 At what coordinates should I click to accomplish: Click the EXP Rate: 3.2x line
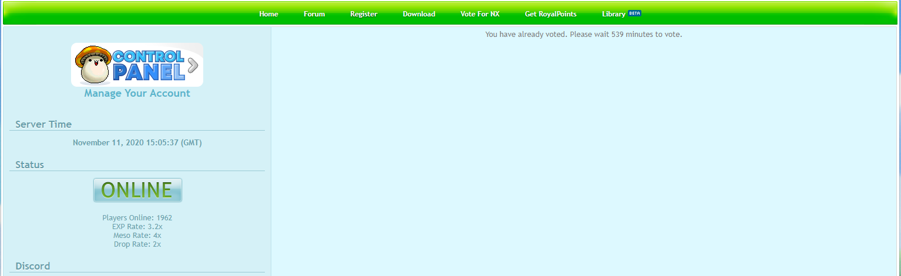137,227
